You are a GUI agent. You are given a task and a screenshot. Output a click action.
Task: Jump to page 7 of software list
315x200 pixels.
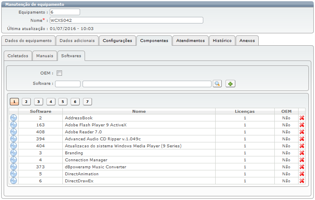[87, 102]
